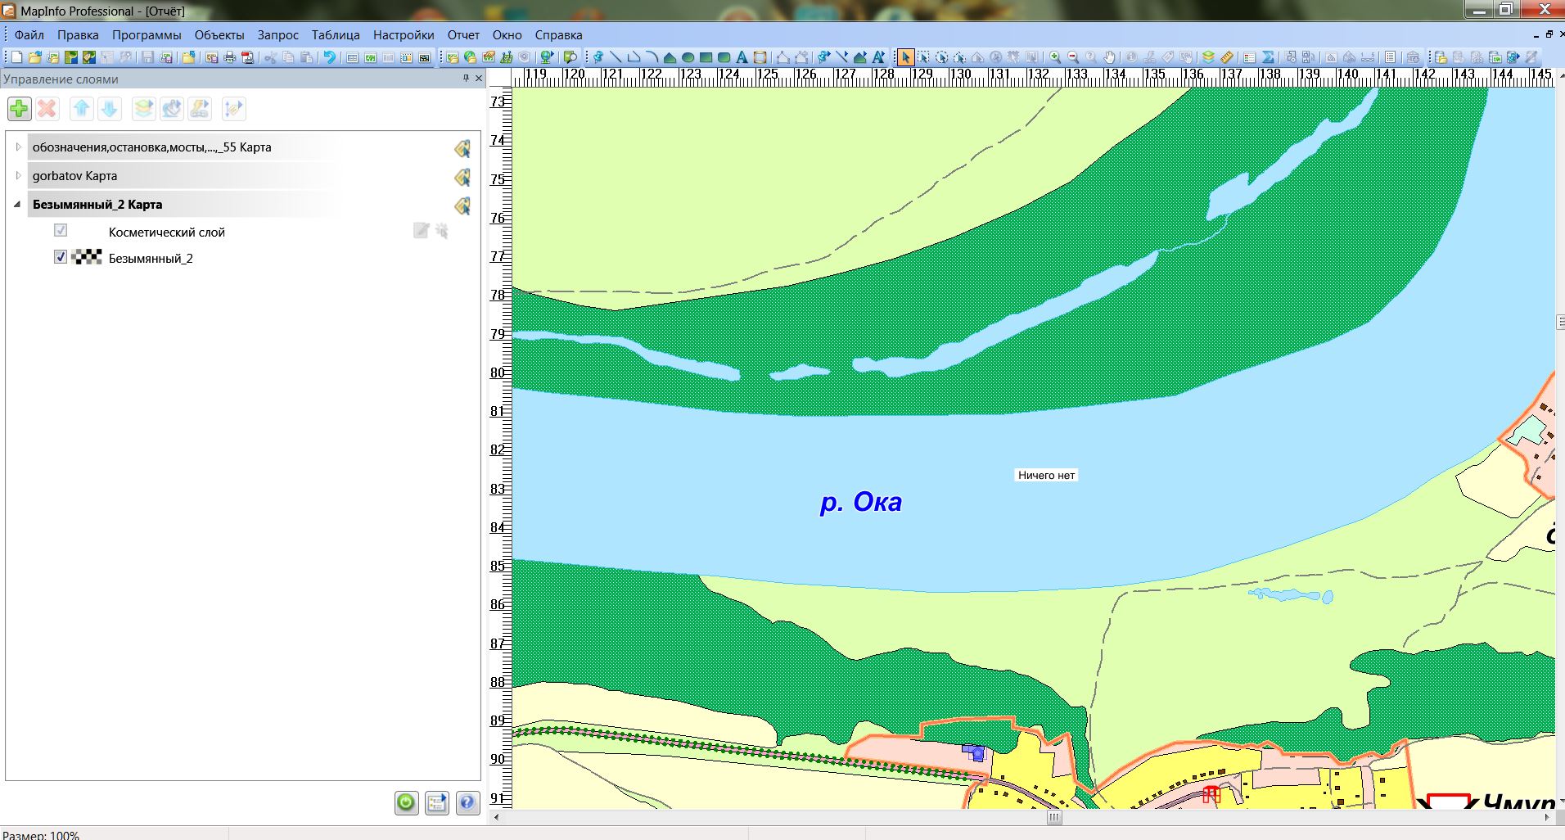1565x840 pixels.
Task: Expand the обозначения,остановка,мосты Карта node
Action: coord(18,147)
